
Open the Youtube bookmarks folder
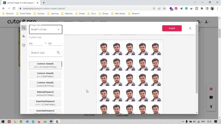pyautogui.click(x=39, y=13)
